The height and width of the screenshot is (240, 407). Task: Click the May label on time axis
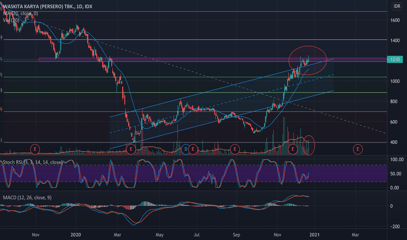coord(159,235)
